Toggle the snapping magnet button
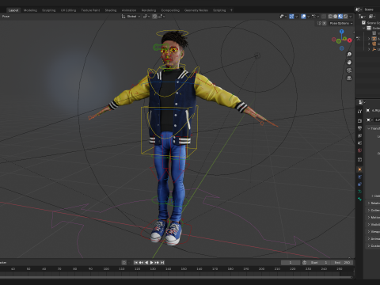Screen dimensions: 380x285 click(154, 17)
